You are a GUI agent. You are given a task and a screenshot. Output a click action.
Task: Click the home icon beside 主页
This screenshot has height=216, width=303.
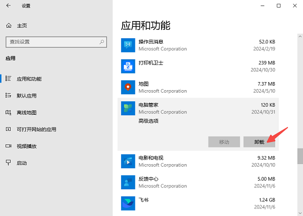[x=9, y=25]
